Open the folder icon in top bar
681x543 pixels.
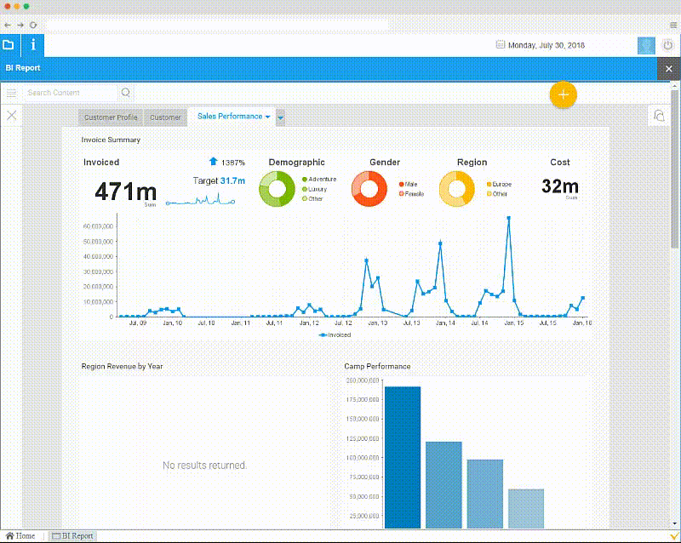tap(9, 45)
